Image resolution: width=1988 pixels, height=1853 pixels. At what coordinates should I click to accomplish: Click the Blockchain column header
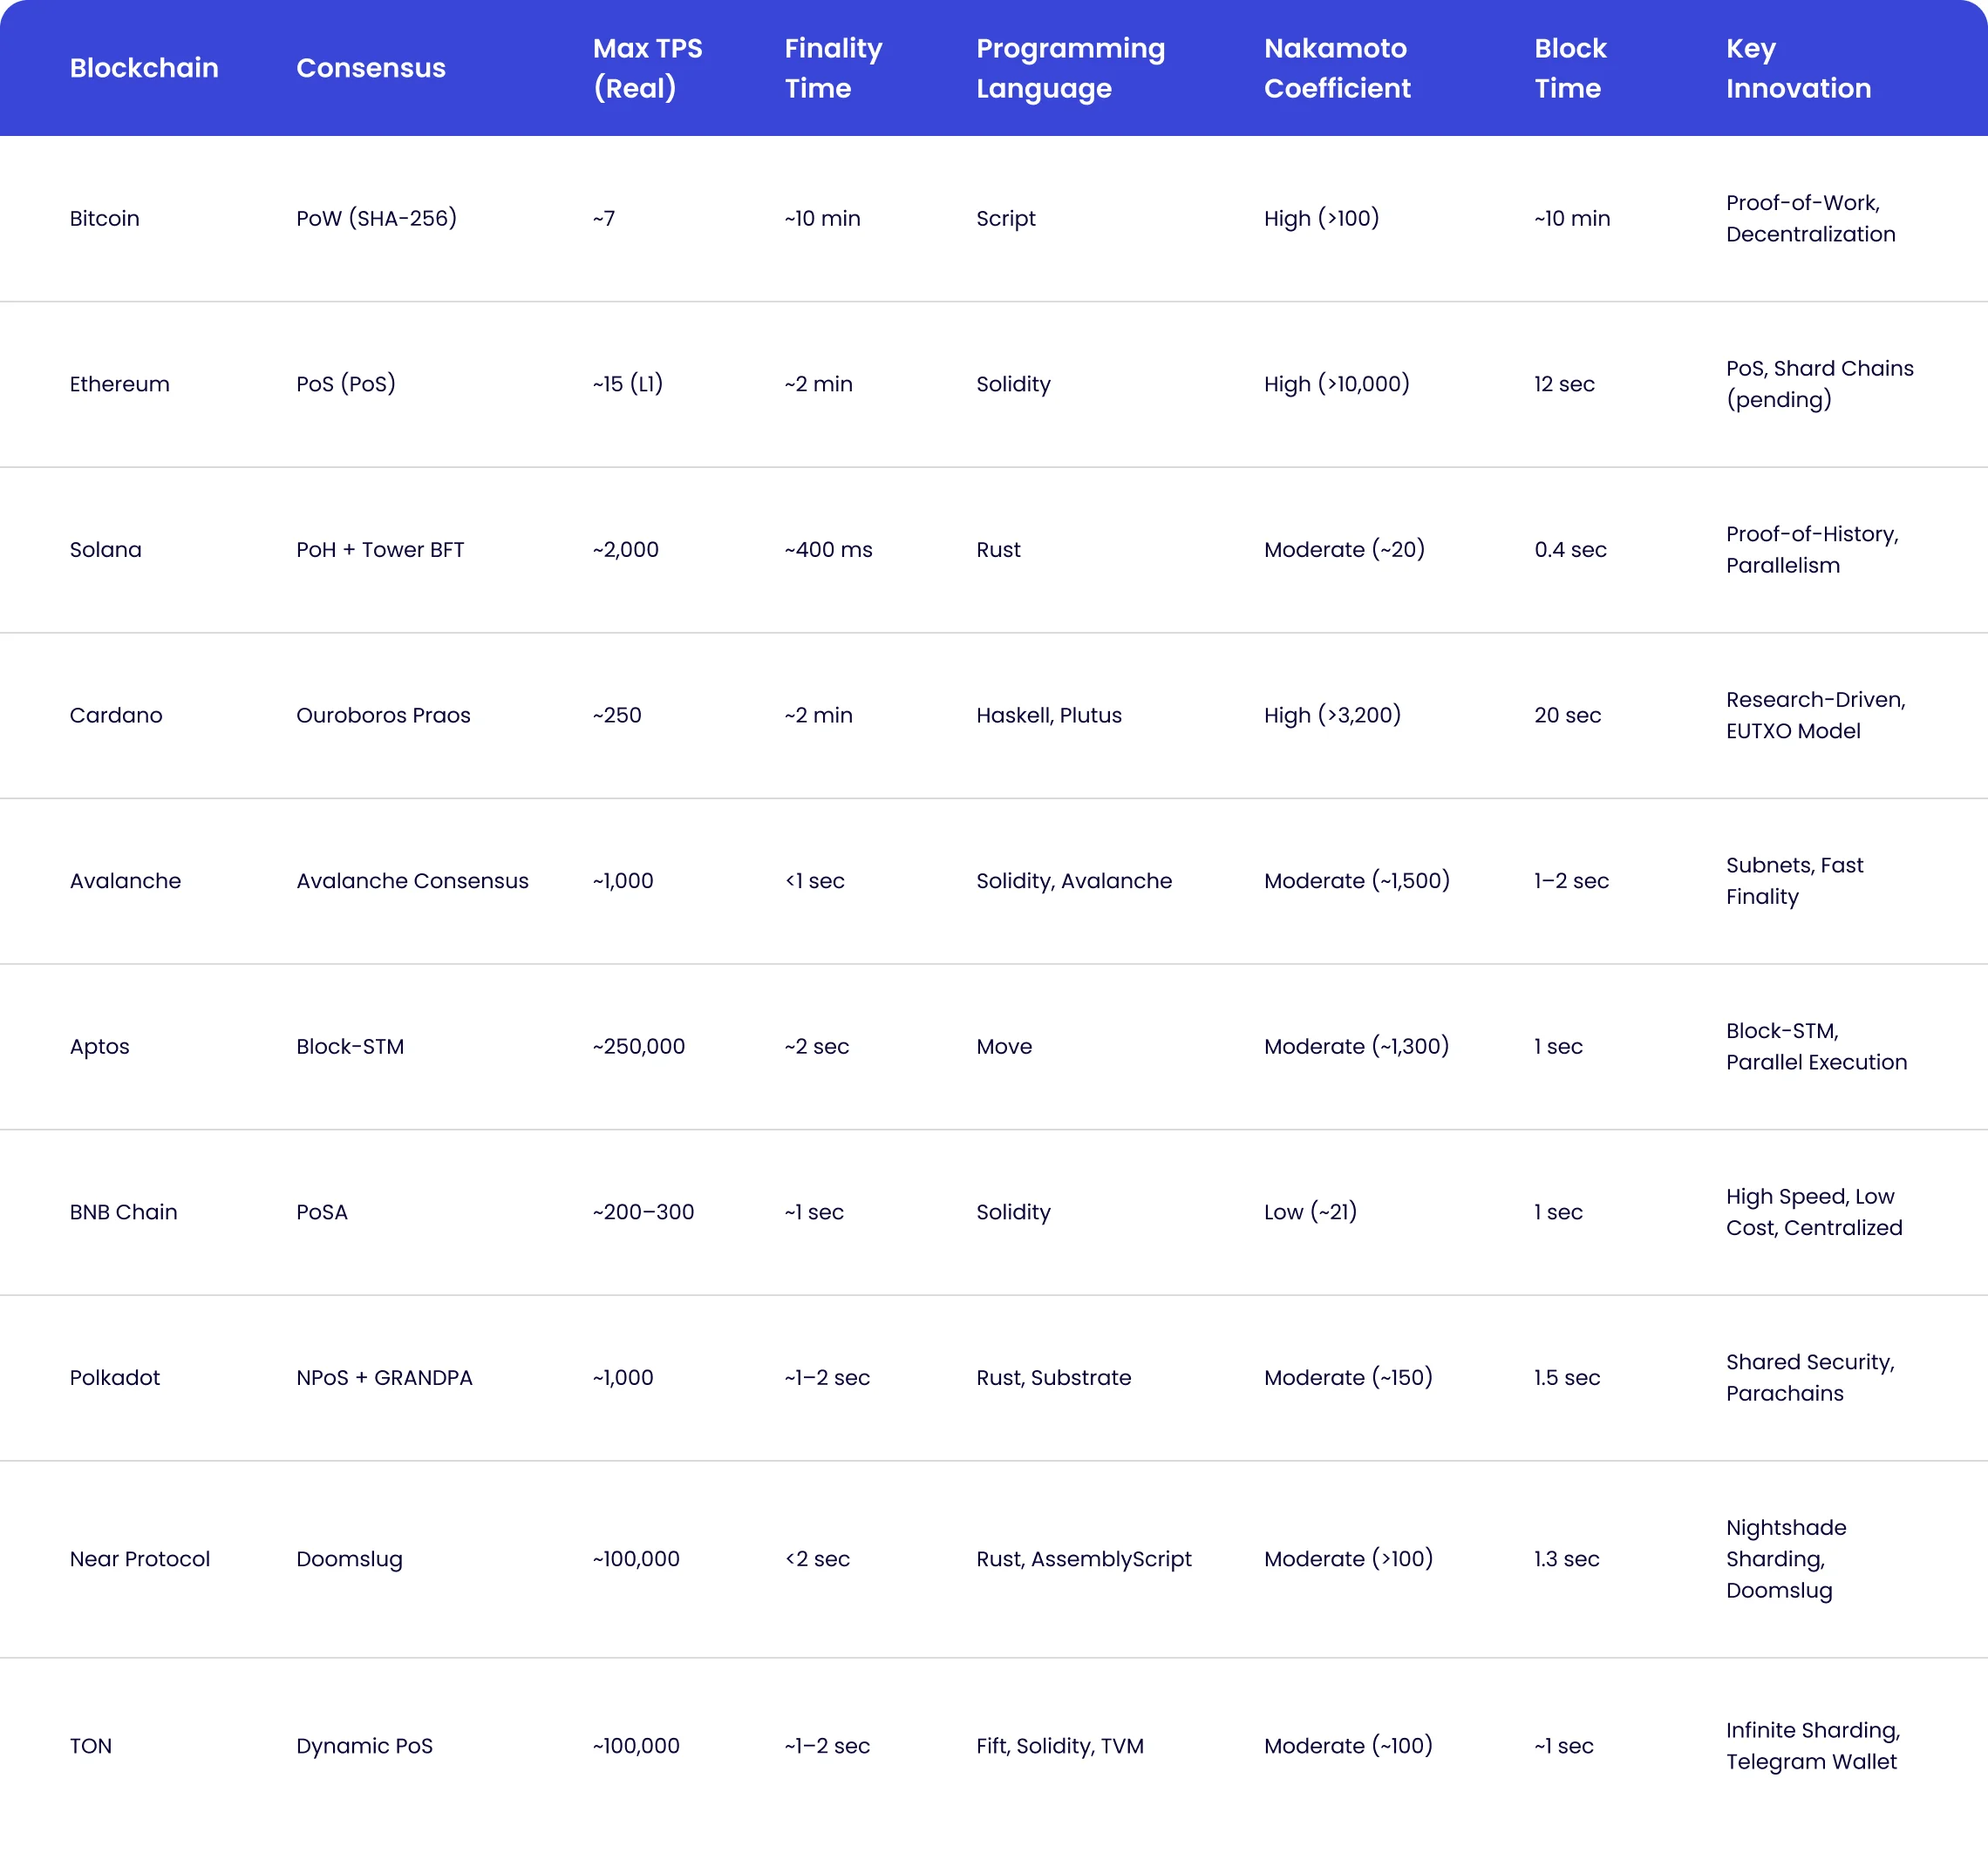[x=144, y=68]
